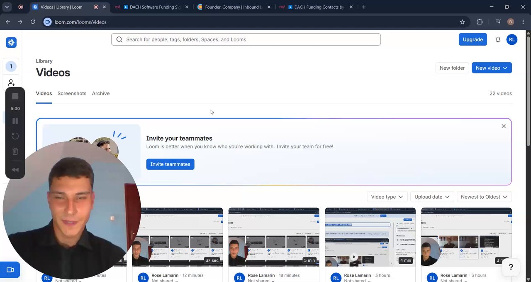View site information icon in address bar
531x282 pixels.
48,22
